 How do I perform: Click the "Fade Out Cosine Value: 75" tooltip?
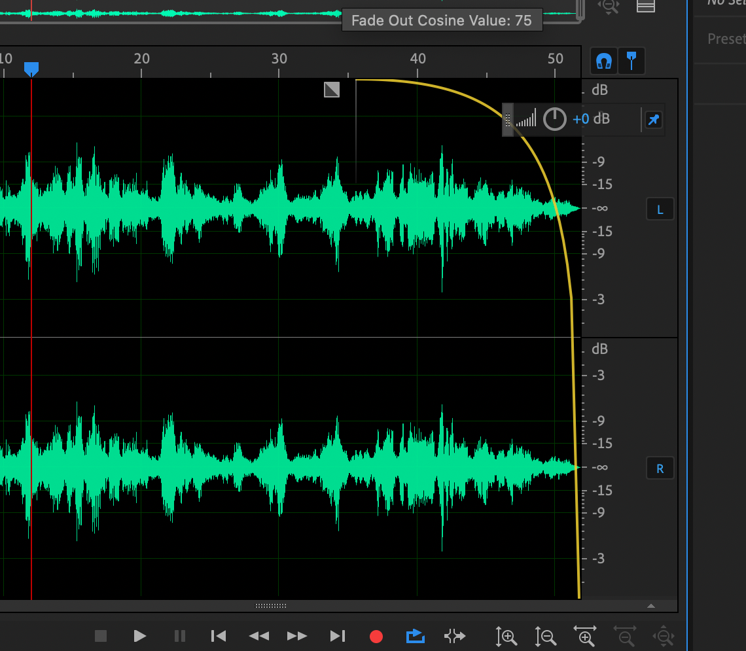[442, 20]
